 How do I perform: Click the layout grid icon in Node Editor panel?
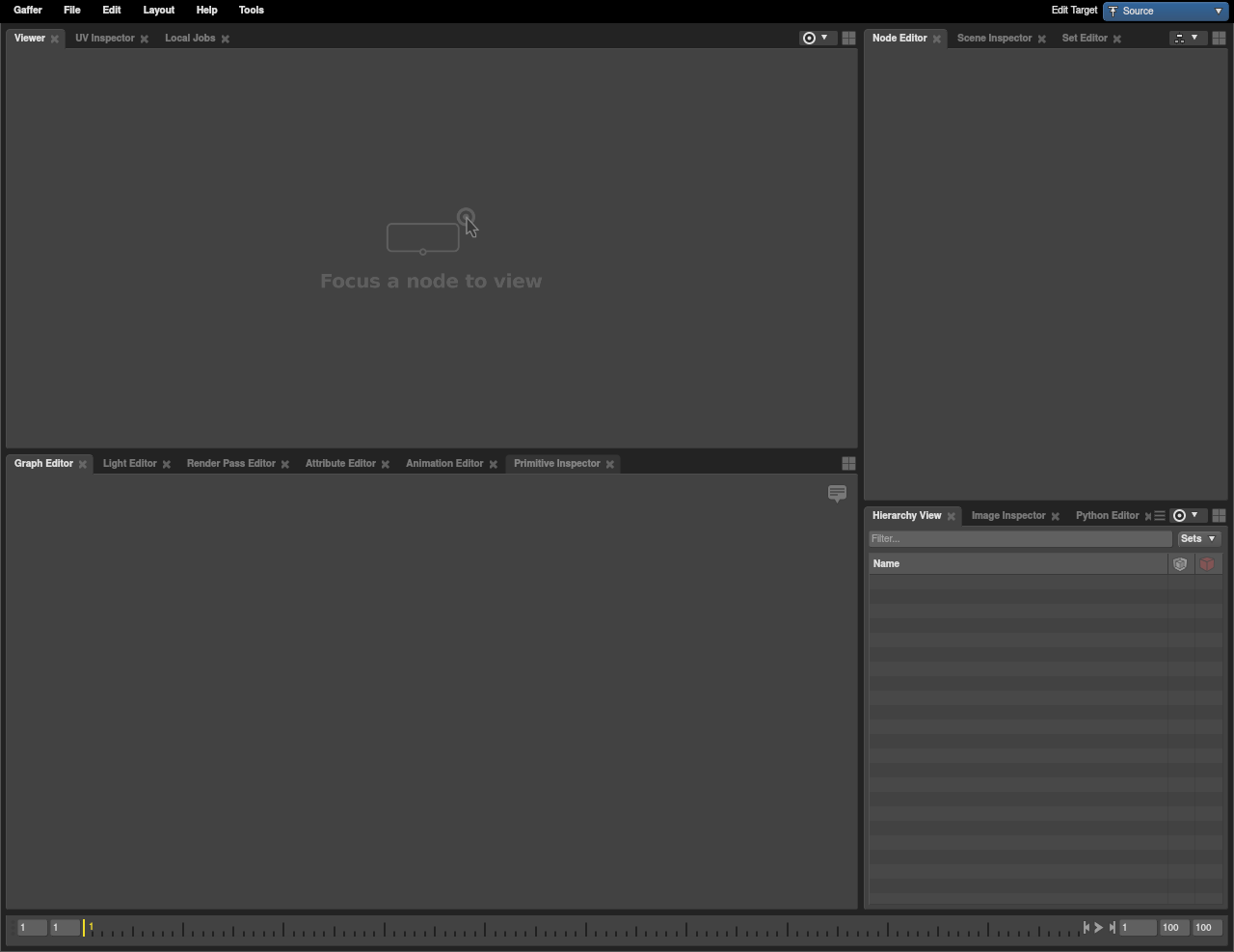coord(1219,38)
